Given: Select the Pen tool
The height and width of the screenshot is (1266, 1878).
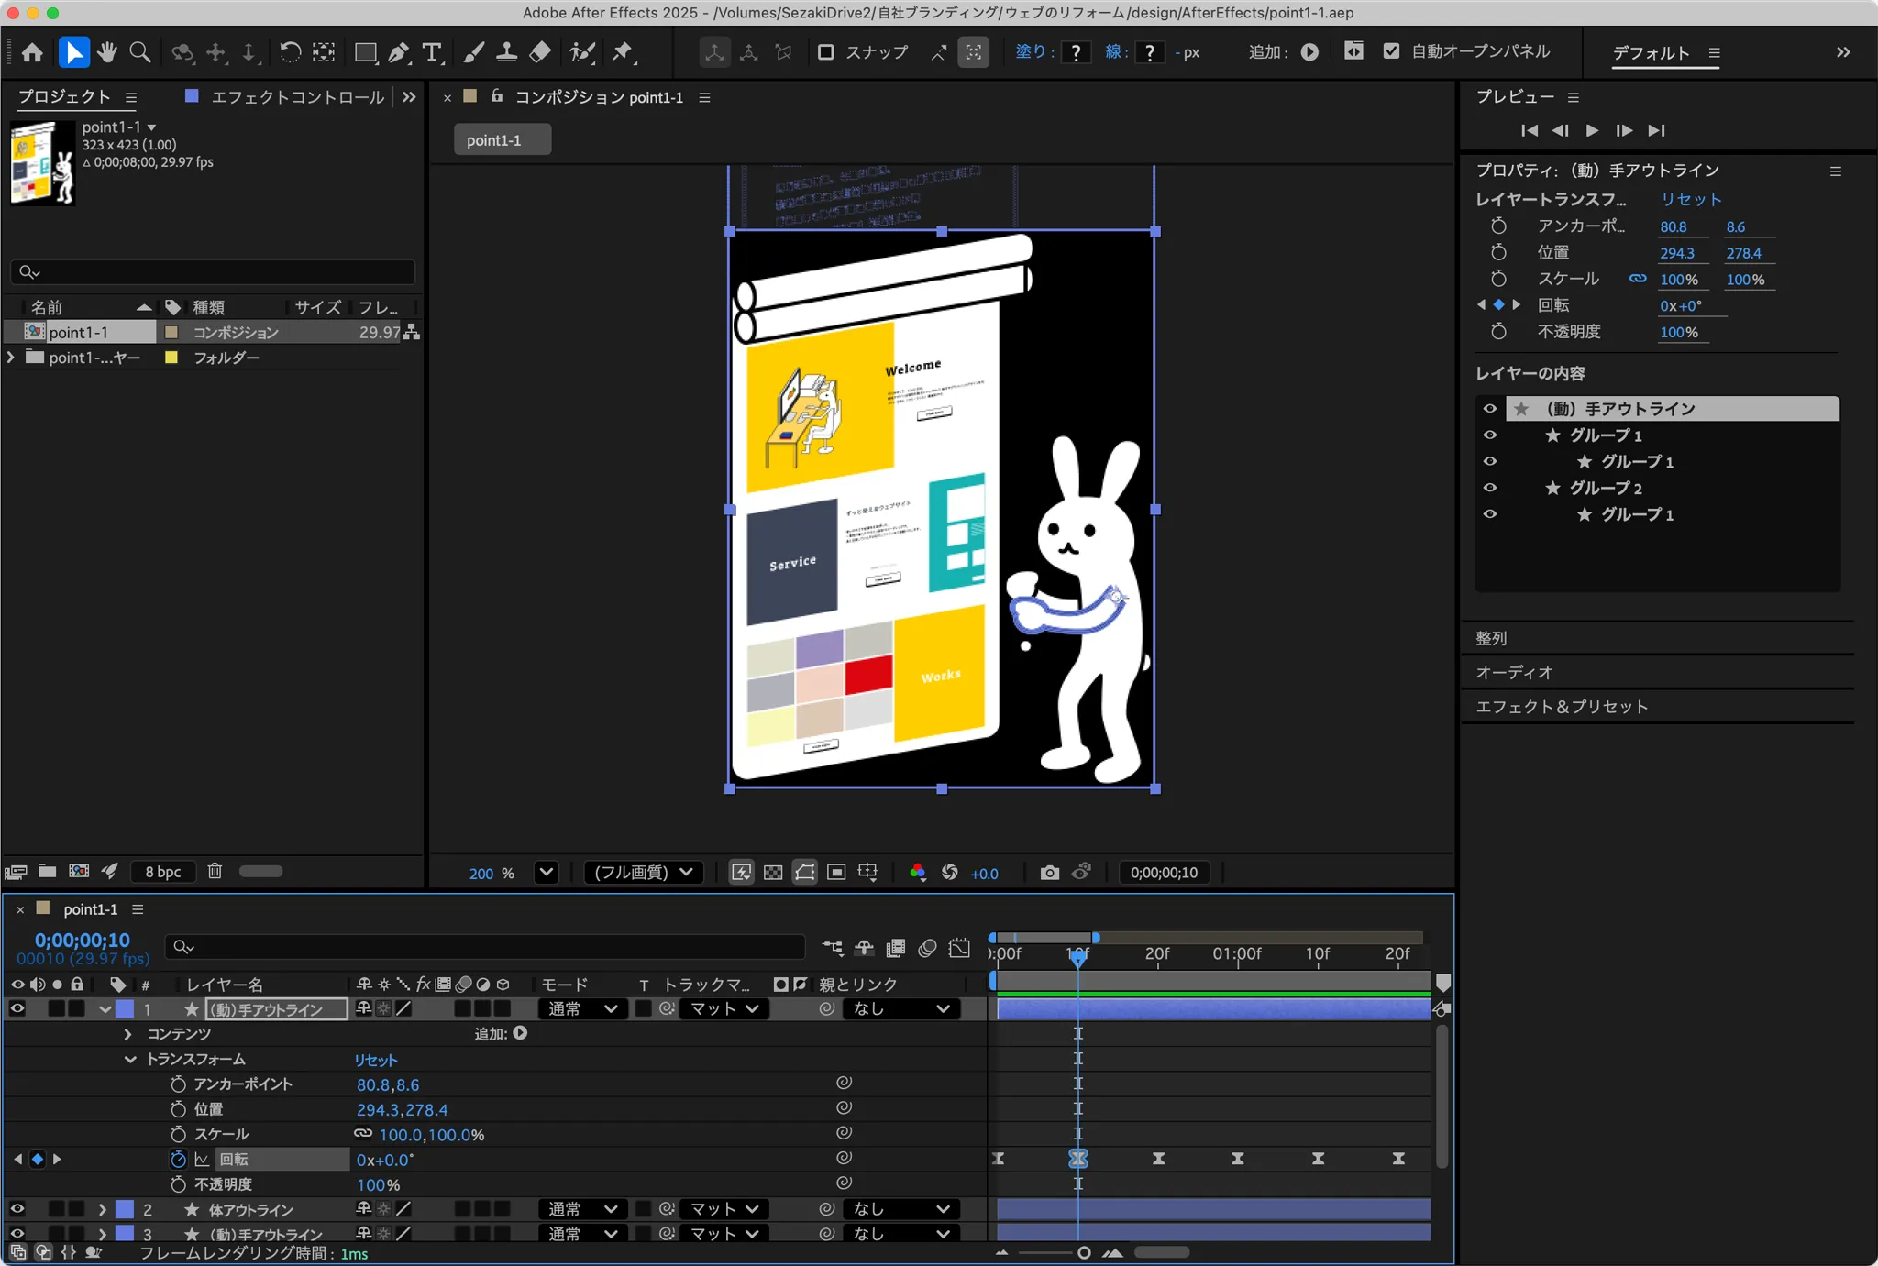Looking at the screenshot, I should [399, 52].
